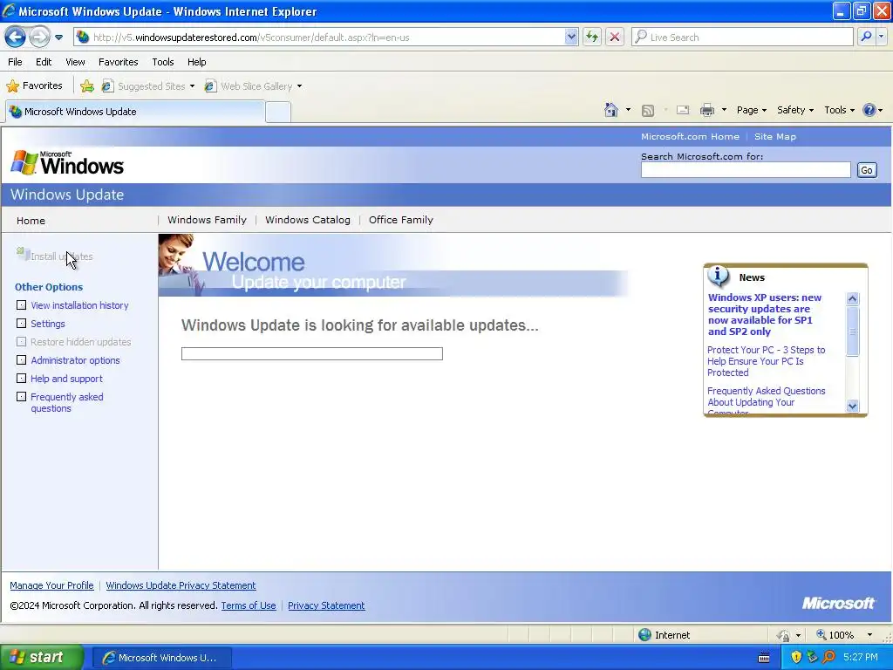Open the Office Family link

tap(401, 220)
